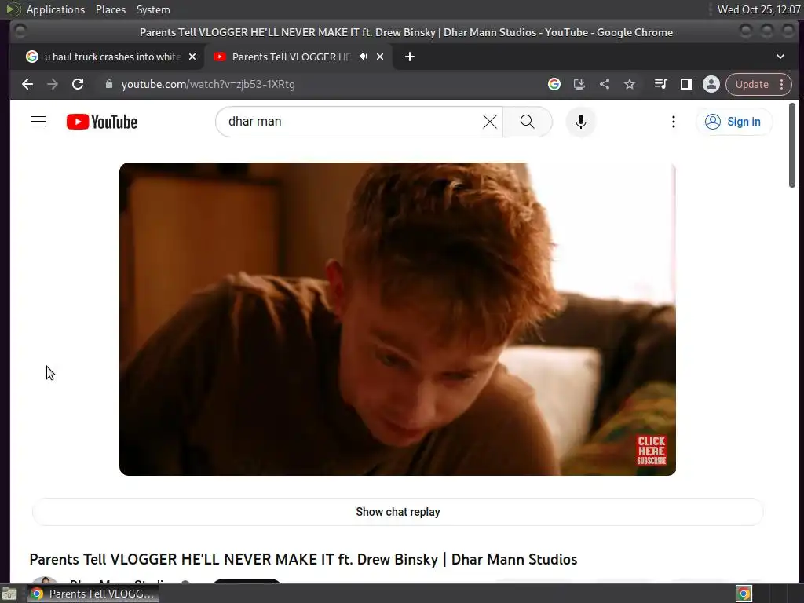Close the 'u haul truck crashes' tab
The width and height of the screenshot is (804, 603).
pyautogui.click(x=192, y=57)
